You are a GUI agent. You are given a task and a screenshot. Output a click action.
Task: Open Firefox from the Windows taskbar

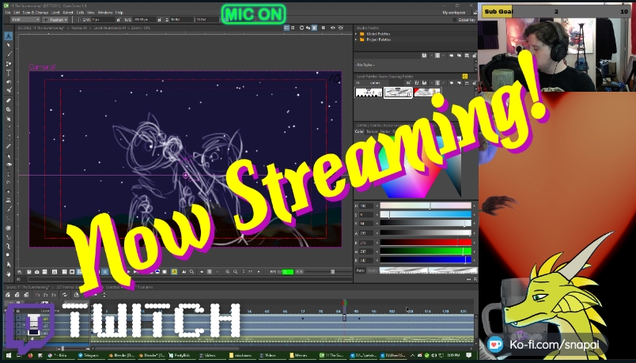click(30, 355)
